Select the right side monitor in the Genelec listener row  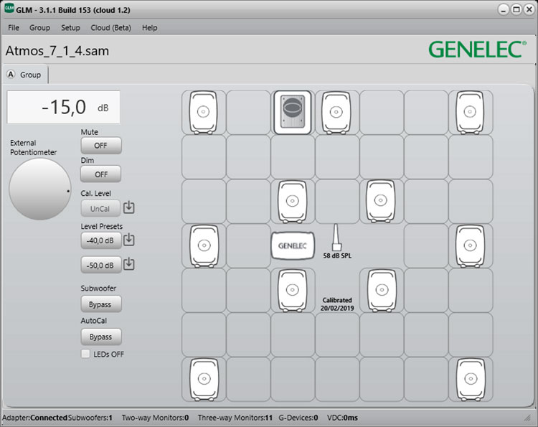[470, 245]
